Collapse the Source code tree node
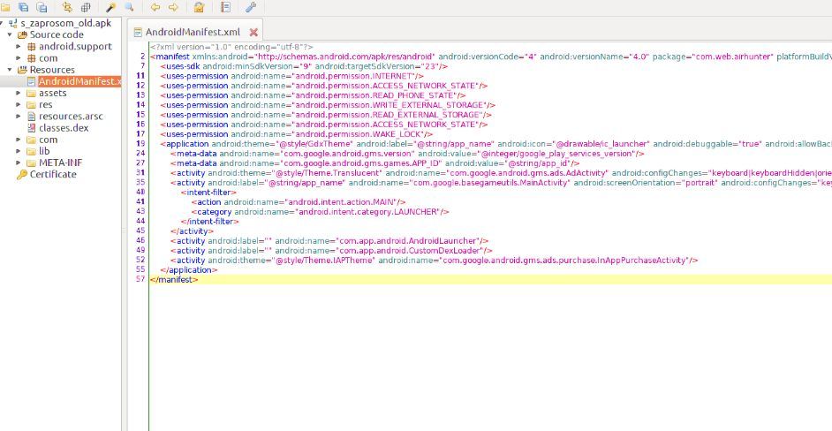The image size is (832, 431). coord(10,34)
